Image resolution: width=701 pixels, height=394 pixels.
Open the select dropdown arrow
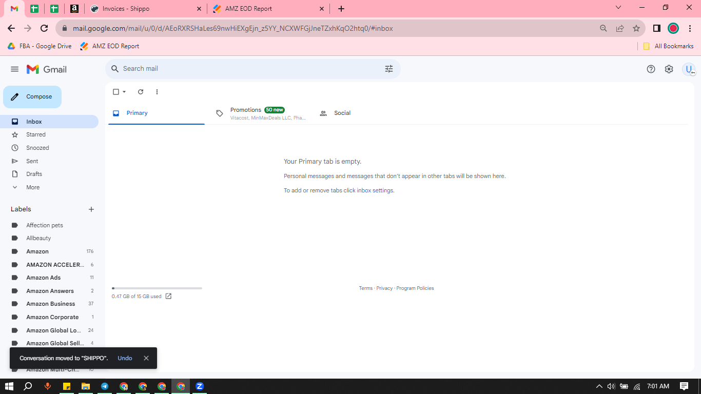point(124,92)
